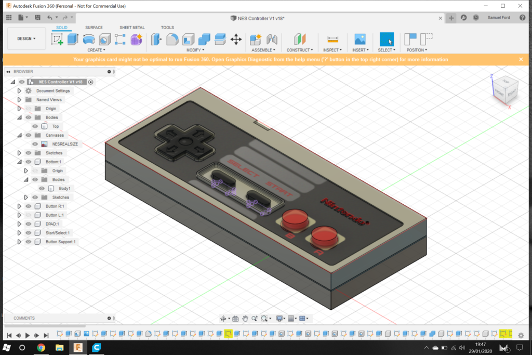The image size is (532, 355).
Task: Open the Insert Image icon
Action: [x=360, y=40]
